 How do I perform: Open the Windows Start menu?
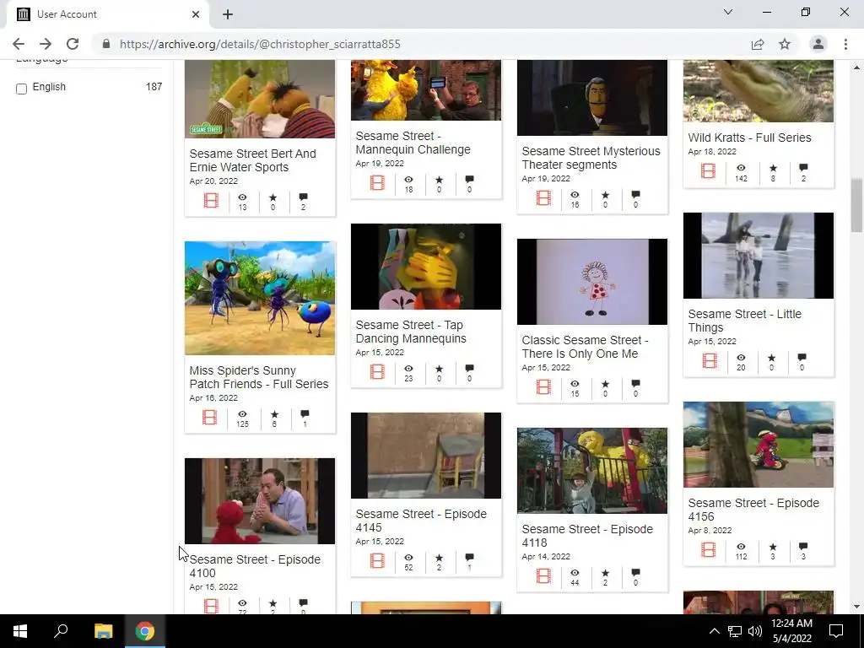pyautogui.click(x=20, y=631)
